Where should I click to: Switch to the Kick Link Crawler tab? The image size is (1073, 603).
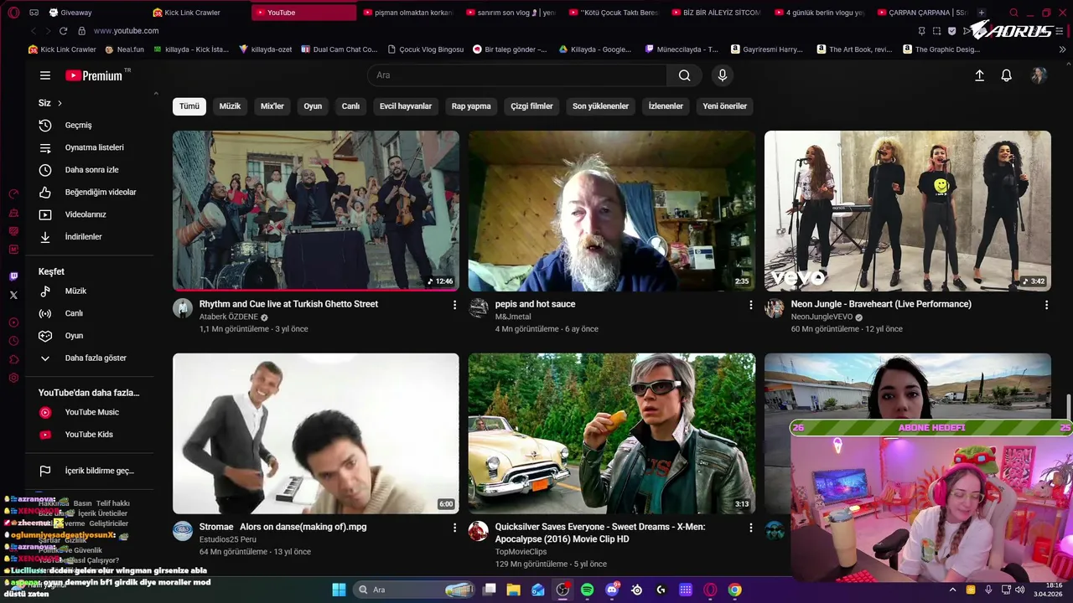[x=198, y=13]
